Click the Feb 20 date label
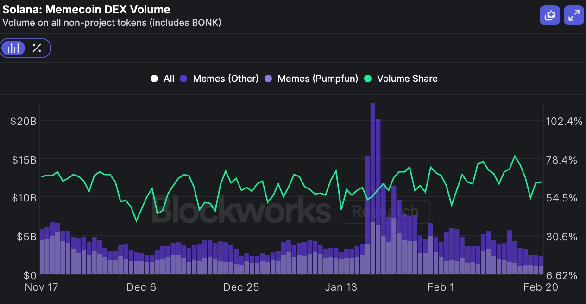The image size is (586, 304). click(x=541, y=287)
